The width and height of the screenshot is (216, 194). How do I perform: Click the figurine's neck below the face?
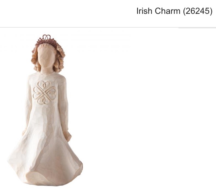[x=47, y=70]
